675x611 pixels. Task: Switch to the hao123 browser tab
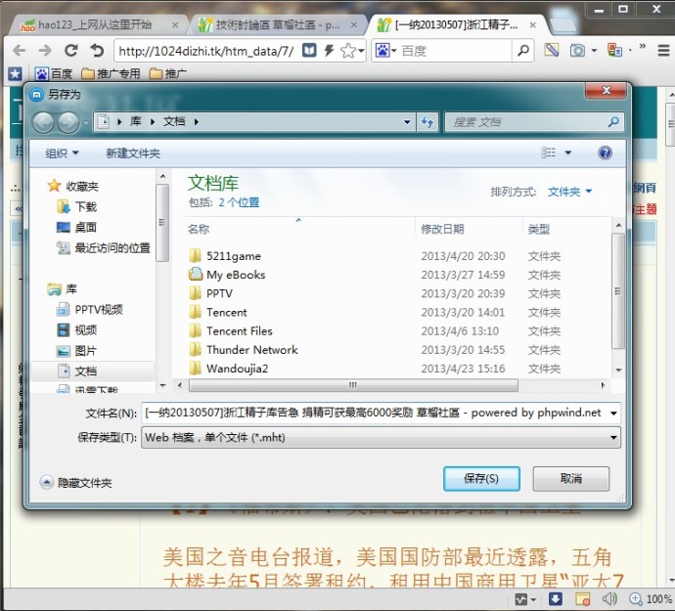click(97, 25)
